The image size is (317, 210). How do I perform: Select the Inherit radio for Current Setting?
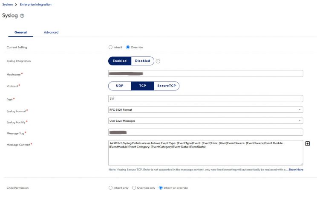click(110, 48)
